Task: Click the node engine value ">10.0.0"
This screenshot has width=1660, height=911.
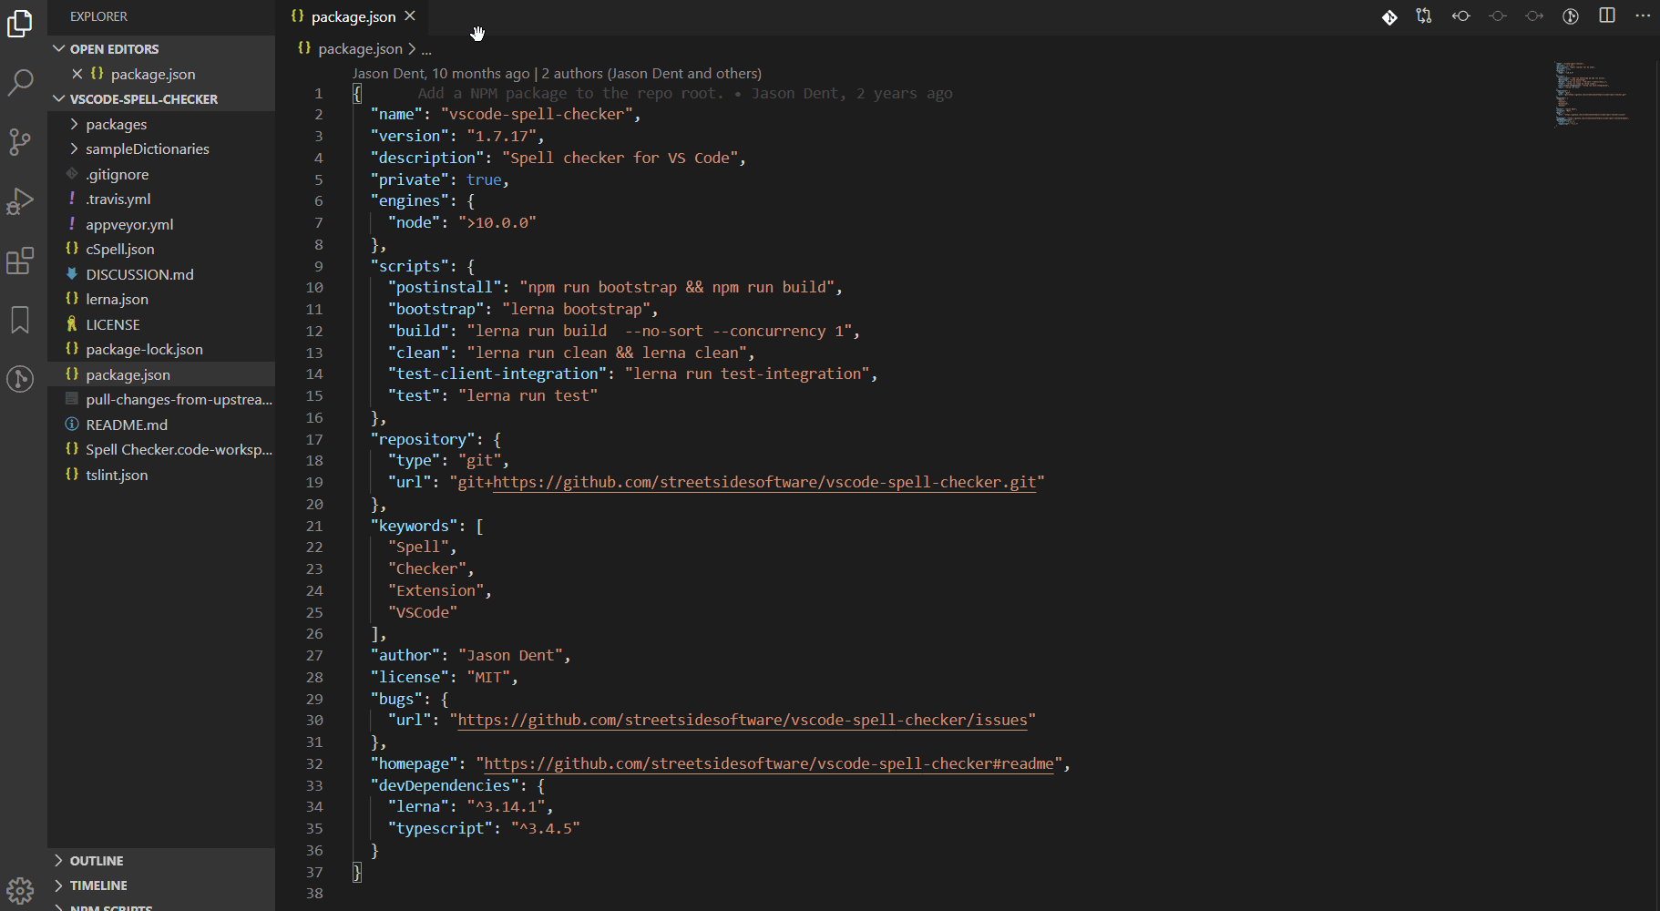Action: tap(497, 222)
